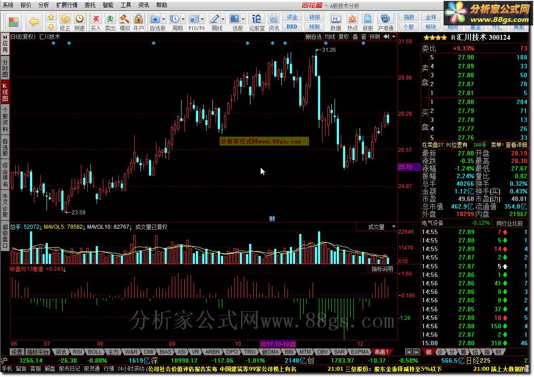Open the 分析 menu
This screenshot has width=534, height=377.
pos(43,5)
